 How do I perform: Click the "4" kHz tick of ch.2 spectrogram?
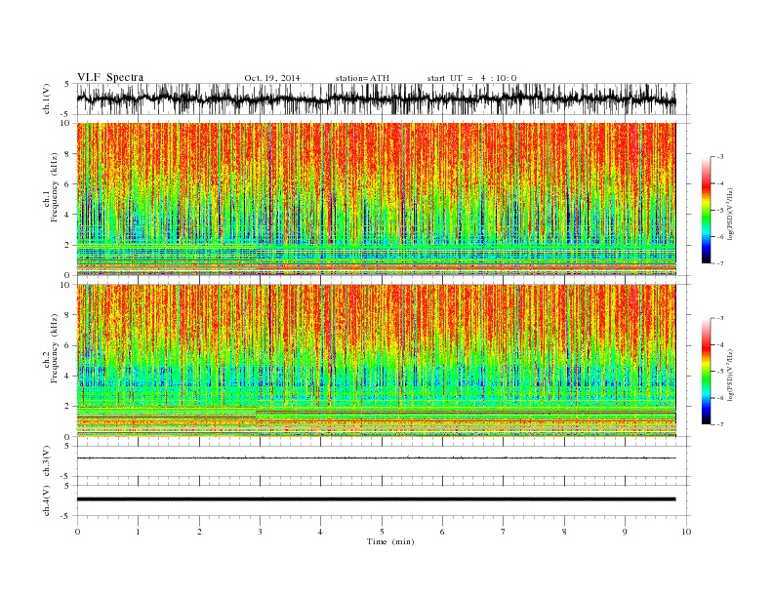coord(67,377)
